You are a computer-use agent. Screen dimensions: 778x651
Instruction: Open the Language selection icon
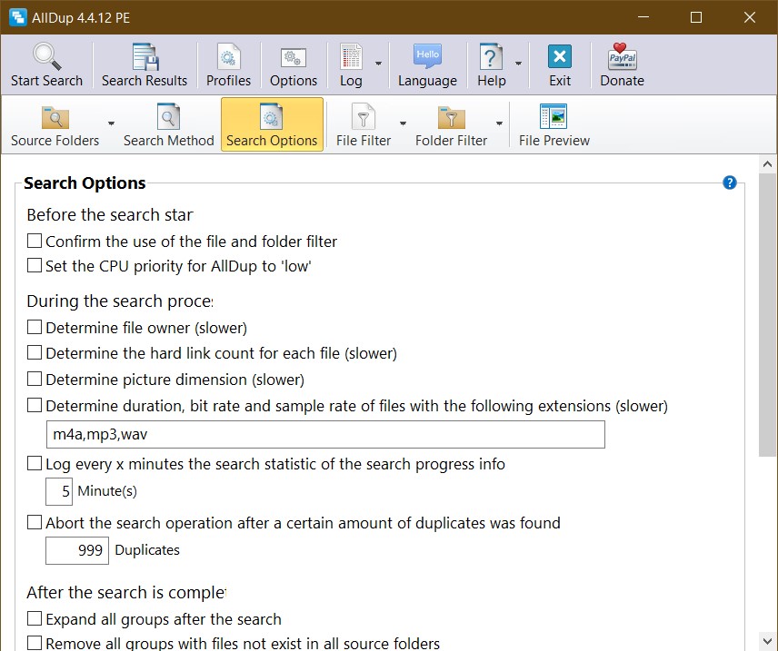pos(427,55)
